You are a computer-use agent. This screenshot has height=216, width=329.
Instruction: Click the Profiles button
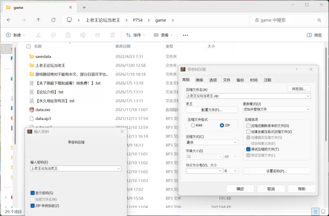pos(212,110)
